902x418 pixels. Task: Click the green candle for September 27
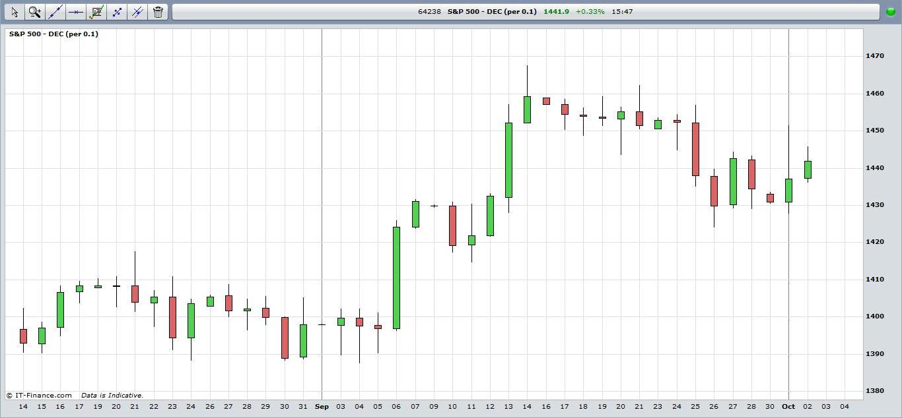point(733,181)
